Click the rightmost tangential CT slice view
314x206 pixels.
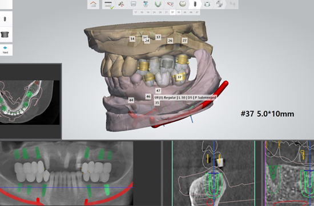point(289,173)
